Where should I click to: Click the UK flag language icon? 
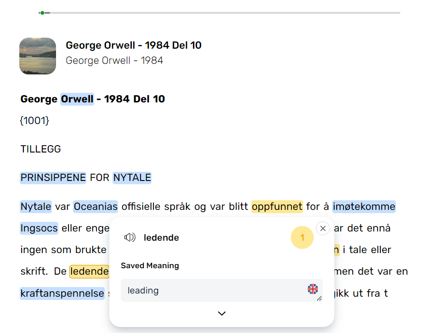(x=313, y=289)
